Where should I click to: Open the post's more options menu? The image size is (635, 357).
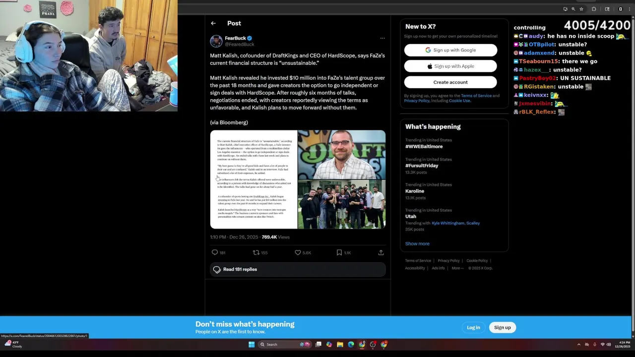coord(382,38)
